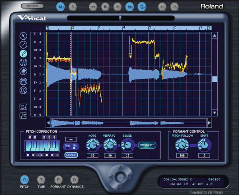Click the pitch grid scroll down arrow

pos(215,113)
